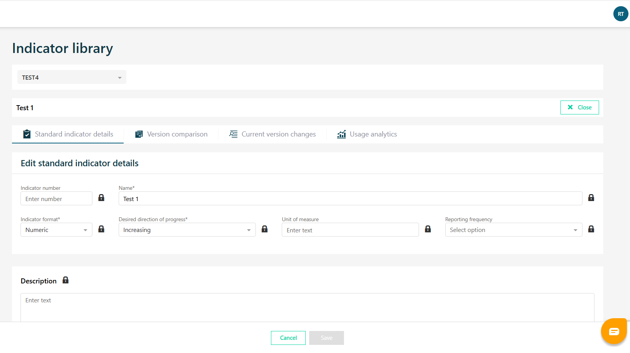630x353 pixels.
Task: Open the Indicator format Numeric dropdown
Action: (56, 230)
